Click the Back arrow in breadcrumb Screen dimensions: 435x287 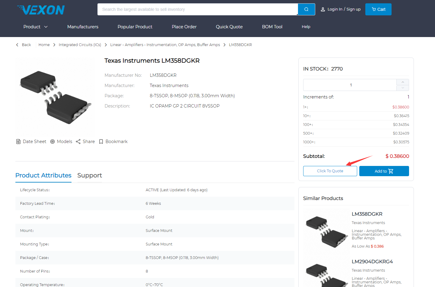click(17, 45)
